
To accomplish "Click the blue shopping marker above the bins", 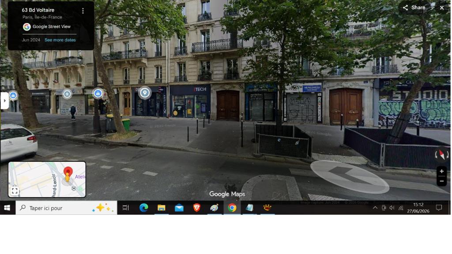I will point(98,93).
